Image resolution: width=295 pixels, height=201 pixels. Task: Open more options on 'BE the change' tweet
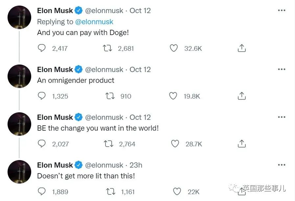(x=282, y=117)
